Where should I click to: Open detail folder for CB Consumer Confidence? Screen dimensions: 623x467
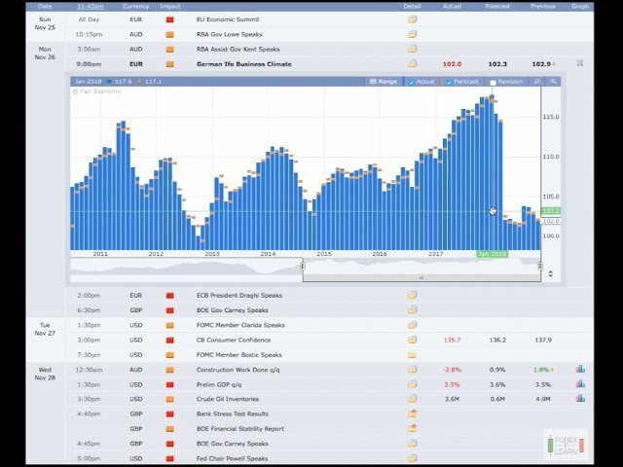(412, 341)
